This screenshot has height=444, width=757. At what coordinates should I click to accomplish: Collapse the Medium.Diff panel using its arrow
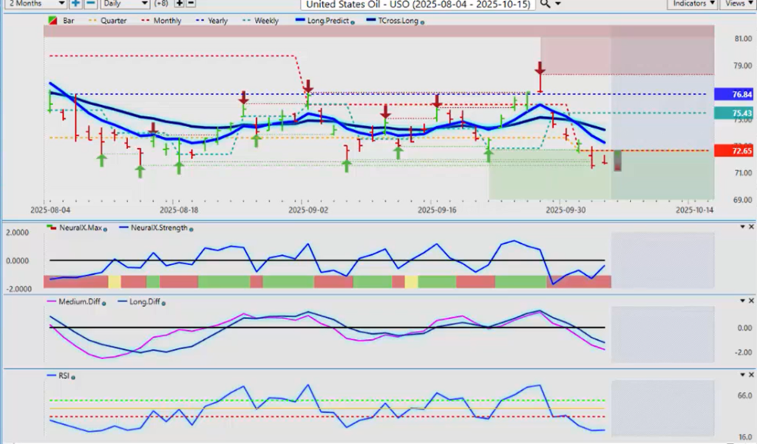741,301
